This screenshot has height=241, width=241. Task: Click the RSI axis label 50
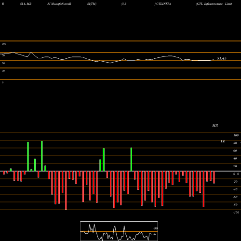pyautogui.click(x=3, y=63)
